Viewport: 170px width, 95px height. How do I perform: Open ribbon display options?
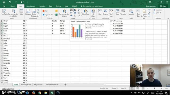(x=150, y=2)
